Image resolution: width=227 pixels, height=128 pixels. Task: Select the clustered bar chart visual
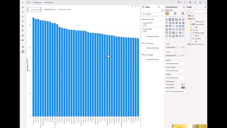(173, 20)
